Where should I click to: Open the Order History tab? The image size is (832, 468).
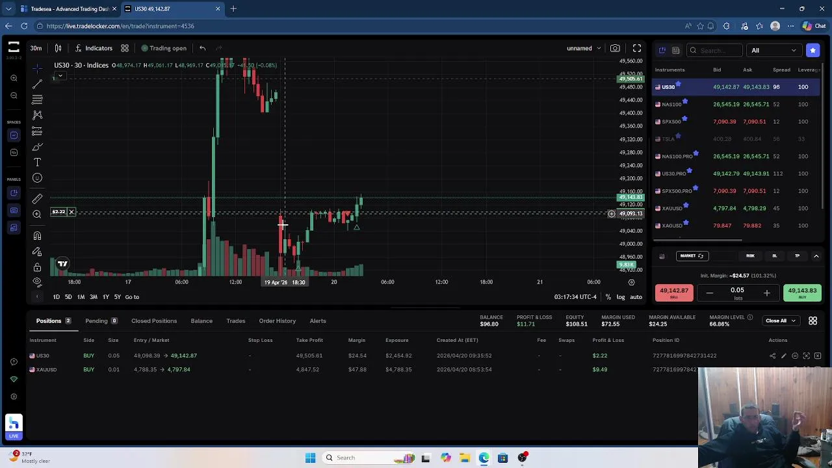click(278, 321)
